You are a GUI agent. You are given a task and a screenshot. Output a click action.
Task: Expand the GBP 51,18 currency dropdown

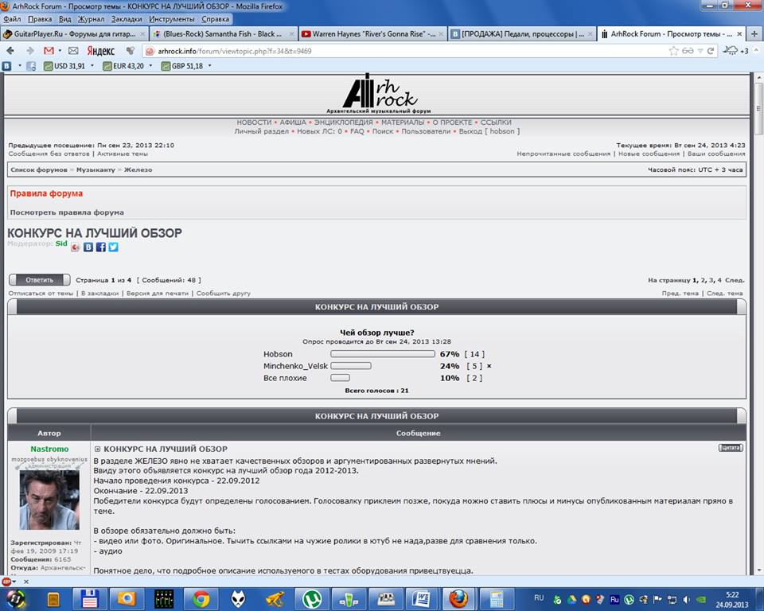tap(209, 66)
